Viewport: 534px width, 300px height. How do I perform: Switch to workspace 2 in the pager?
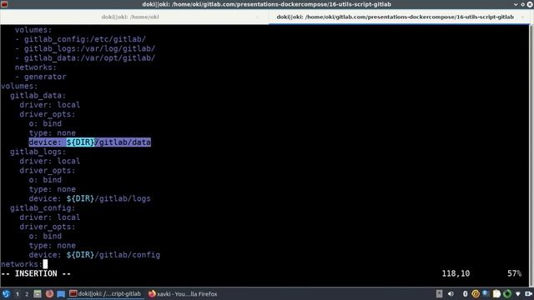pyautogui.click(x=27, y=294)
